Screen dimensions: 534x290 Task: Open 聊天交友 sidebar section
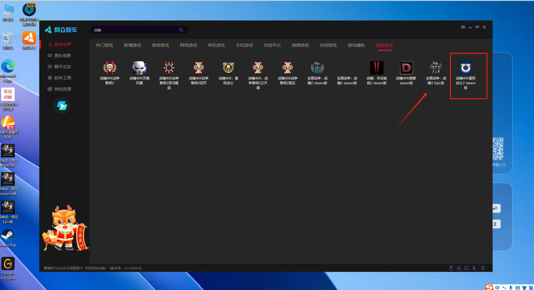[60, 67]
